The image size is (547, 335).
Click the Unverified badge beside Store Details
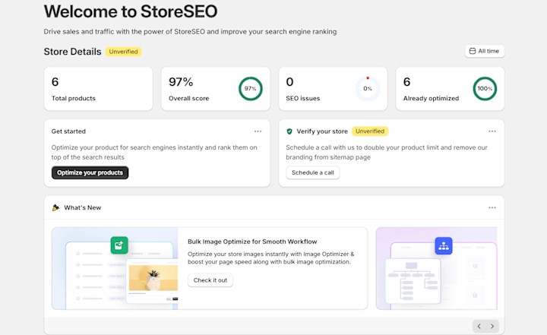(124, 52)
